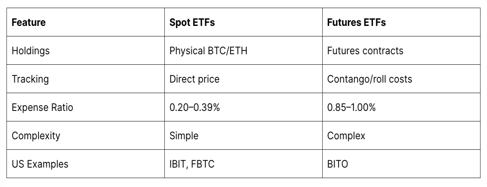
Task: Click the Direct price cell
Action: pos(243,79)
